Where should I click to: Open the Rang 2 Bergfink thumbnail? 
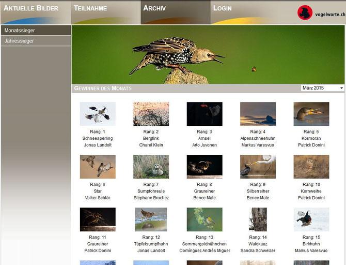[151, 114]
